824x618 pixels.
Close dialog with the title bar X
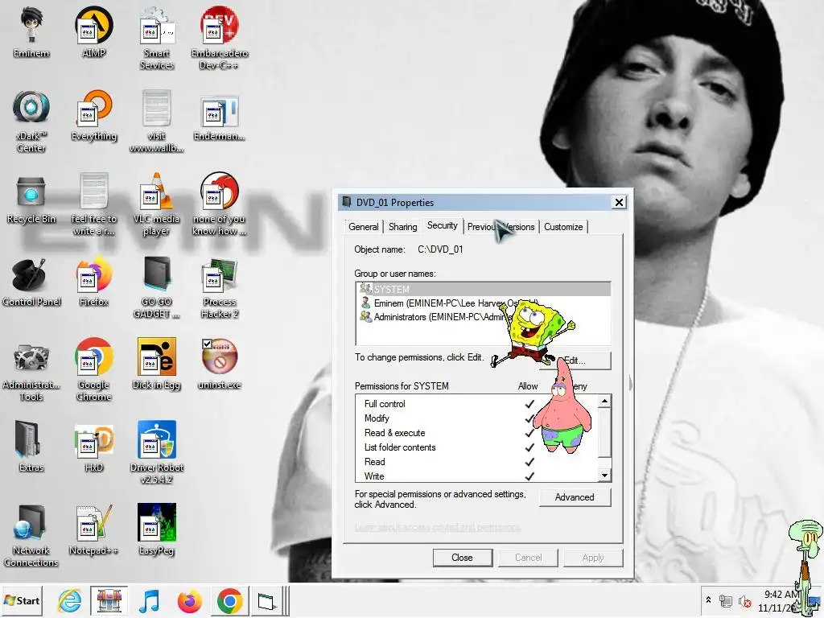tap(619, 202)
